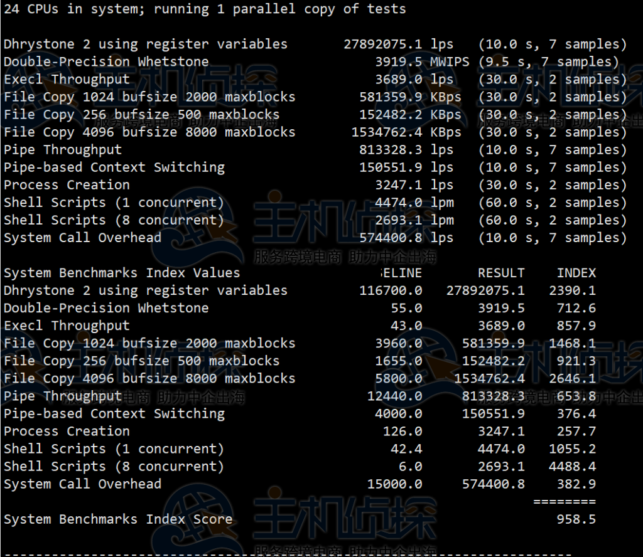This screenshot has width=643, height=557.
Task: Click the "24 CPUs in system" header line
Action: click(204, 9)
